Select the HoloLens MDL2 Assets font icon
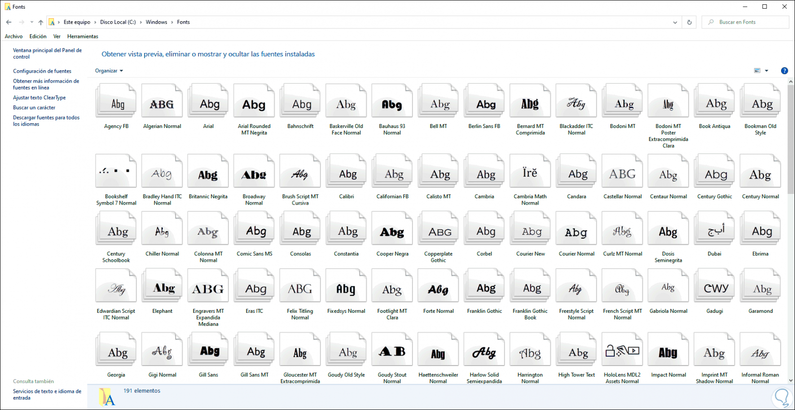795x410 pixels. click(623, 349)
